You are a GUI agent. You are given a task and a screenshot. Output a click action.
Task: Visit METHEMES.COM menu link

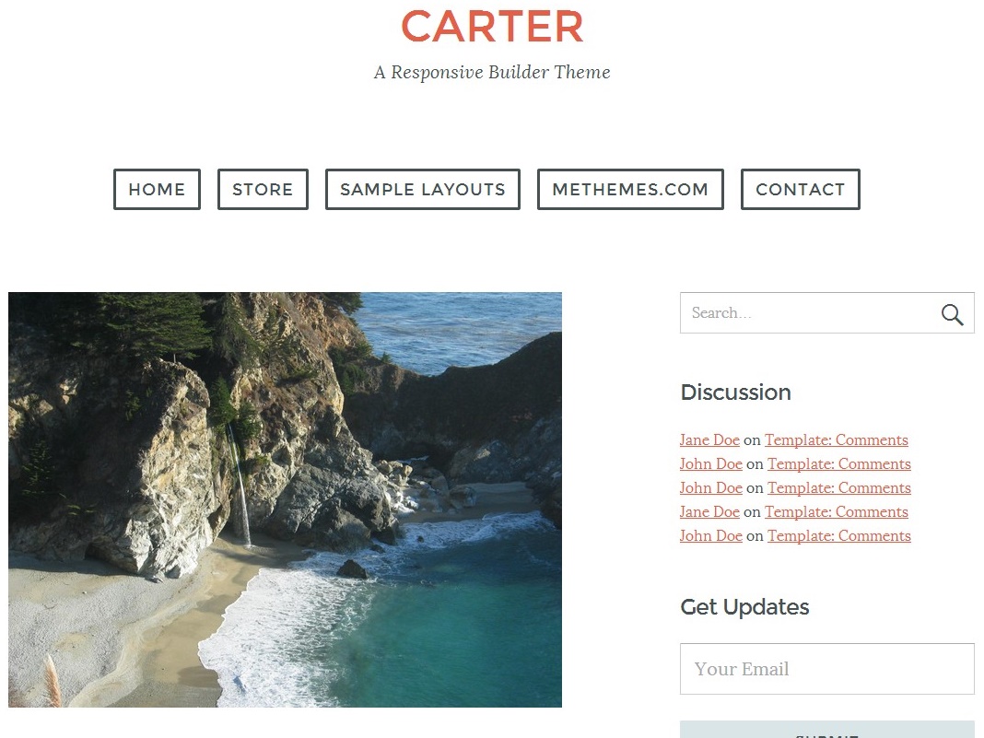[631, 190]
